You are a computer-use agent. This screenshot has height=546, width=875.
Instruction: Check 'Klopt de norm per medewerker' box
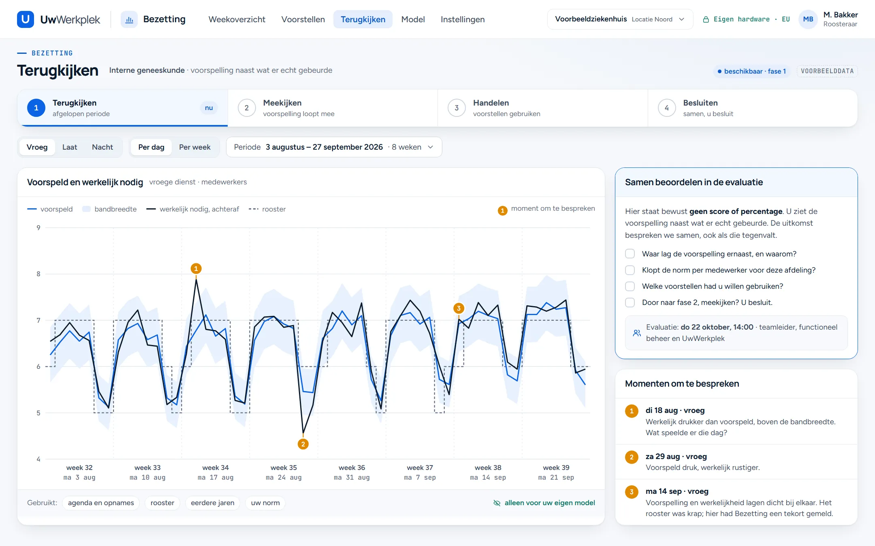pyautogui.click(x=630, y=270)
